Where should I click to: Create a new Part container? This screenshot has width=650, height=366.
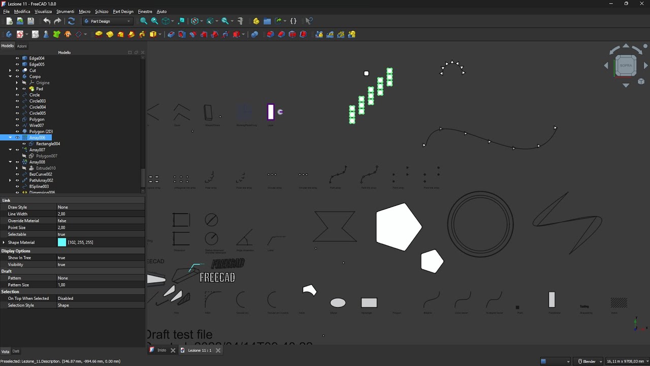tap(256, 21)
